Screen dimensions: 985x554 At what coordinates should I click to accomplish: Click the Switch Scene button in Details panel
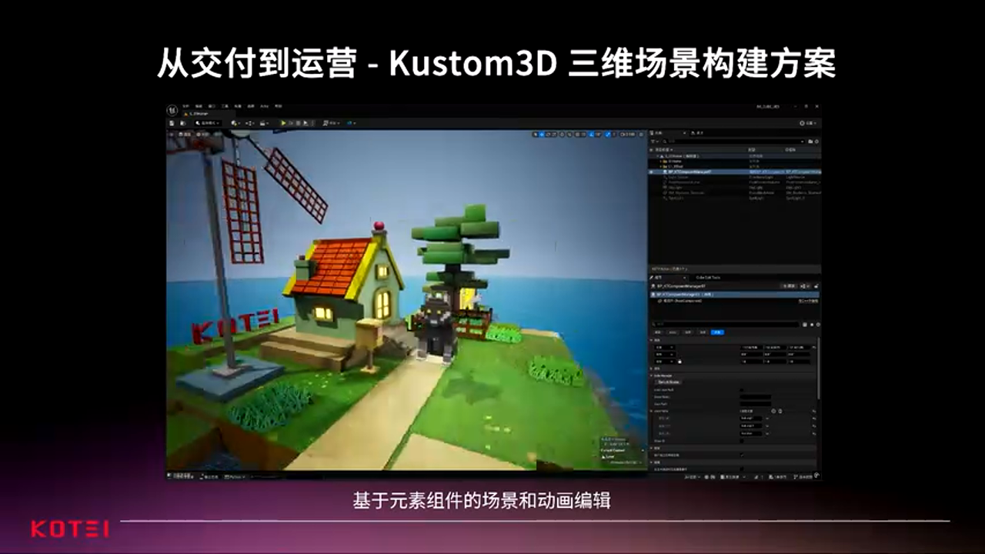(x=669, y=382)
